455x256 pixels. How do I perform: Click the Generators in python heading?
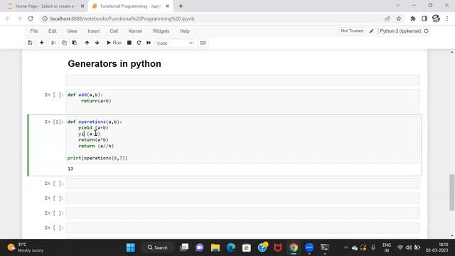pyautogui.click(x=114, y=64)
